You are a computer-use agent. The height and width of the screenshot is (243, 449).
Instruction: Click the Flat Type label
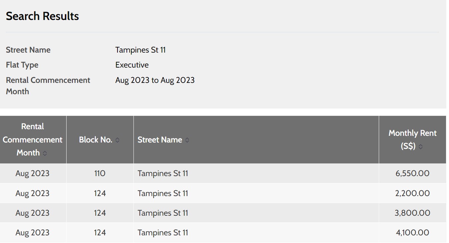[x=22, y=65]
